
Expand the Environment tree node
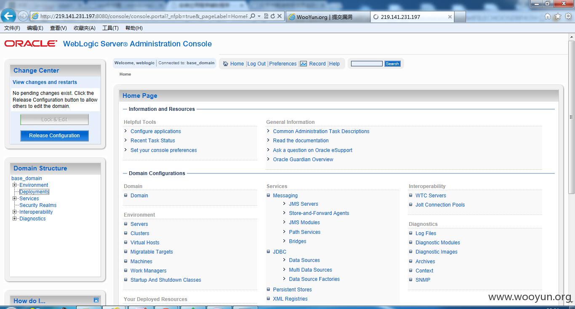[14, 185]
